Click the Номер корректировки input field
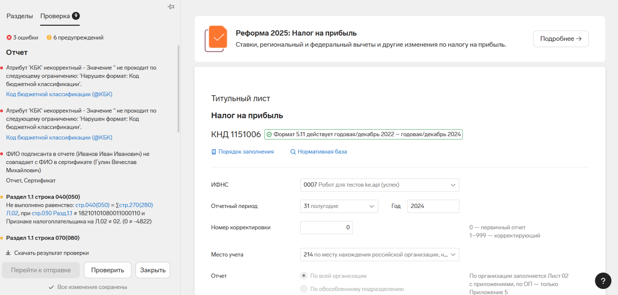This screenshot has height=295, width=618. pyautogui.click(x=326, y=228)
